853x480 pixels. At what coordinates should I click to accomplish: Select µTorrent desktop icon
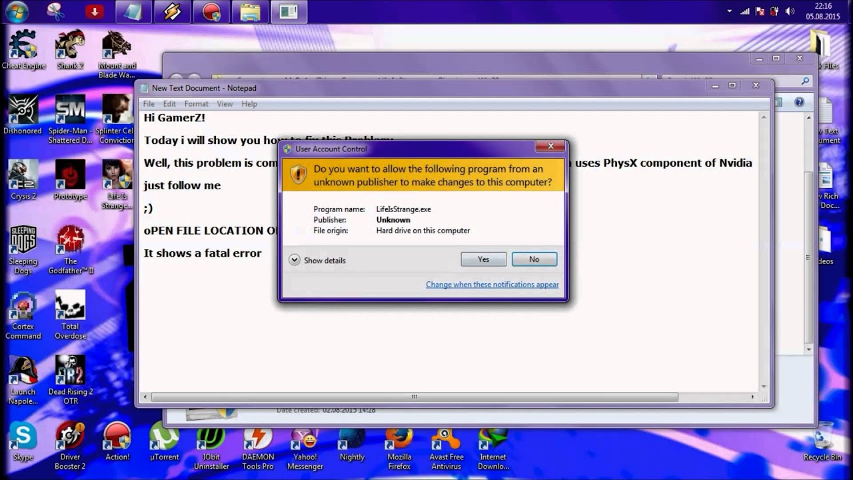pyautogui.click(x=164, y=441)
